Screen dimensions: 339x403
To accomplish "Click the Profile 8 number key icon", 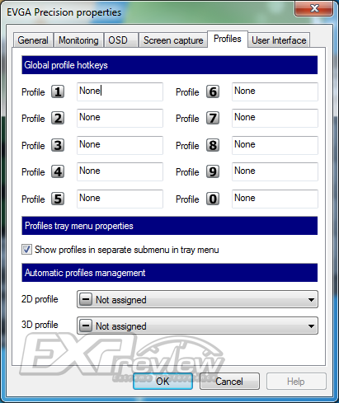I will (213, 145).
